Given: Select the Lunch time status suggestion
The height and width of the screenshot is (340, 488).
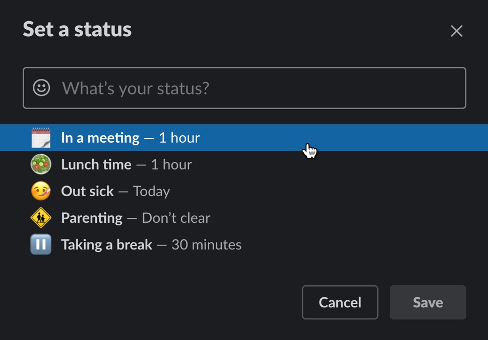Looking at the screenshot, I should [x=96, y=164].
